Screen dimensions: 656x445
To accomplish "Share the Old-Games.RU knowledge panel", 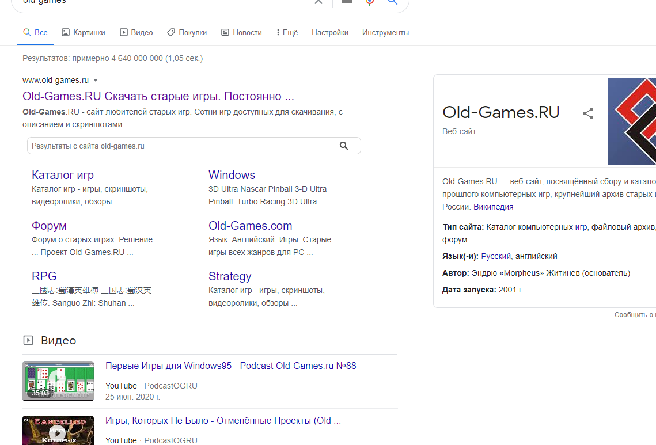I will coord(588,113).
